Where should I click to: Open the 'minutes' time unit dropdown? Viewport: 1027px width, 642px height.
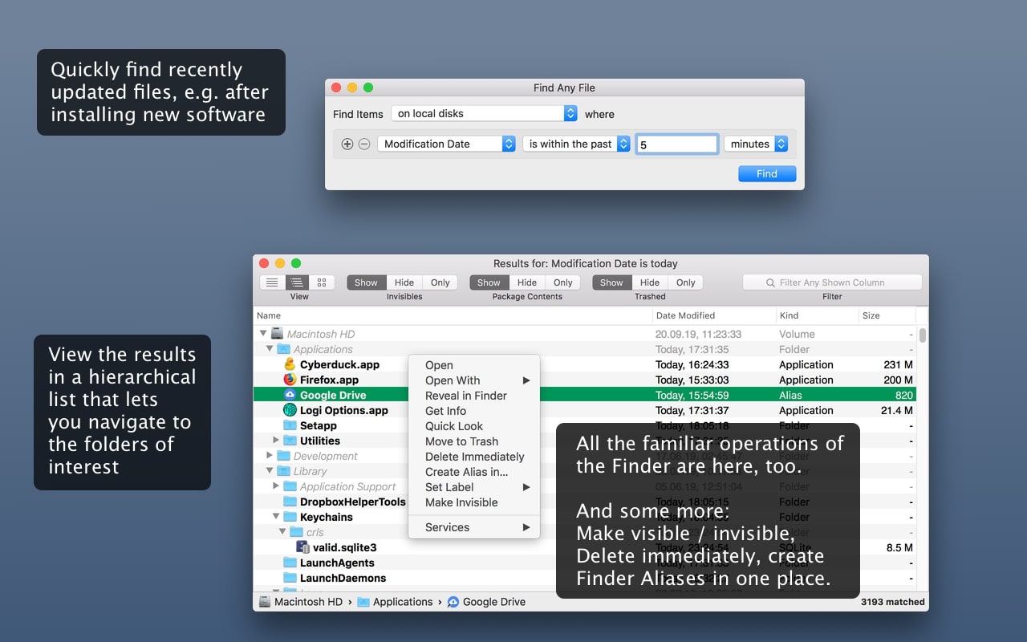pyautogui.click(x=755, y=143)
